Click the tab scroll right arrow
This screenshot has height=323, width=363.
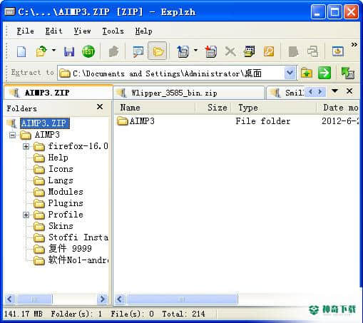pyautogui.click(x=320, y=91)
